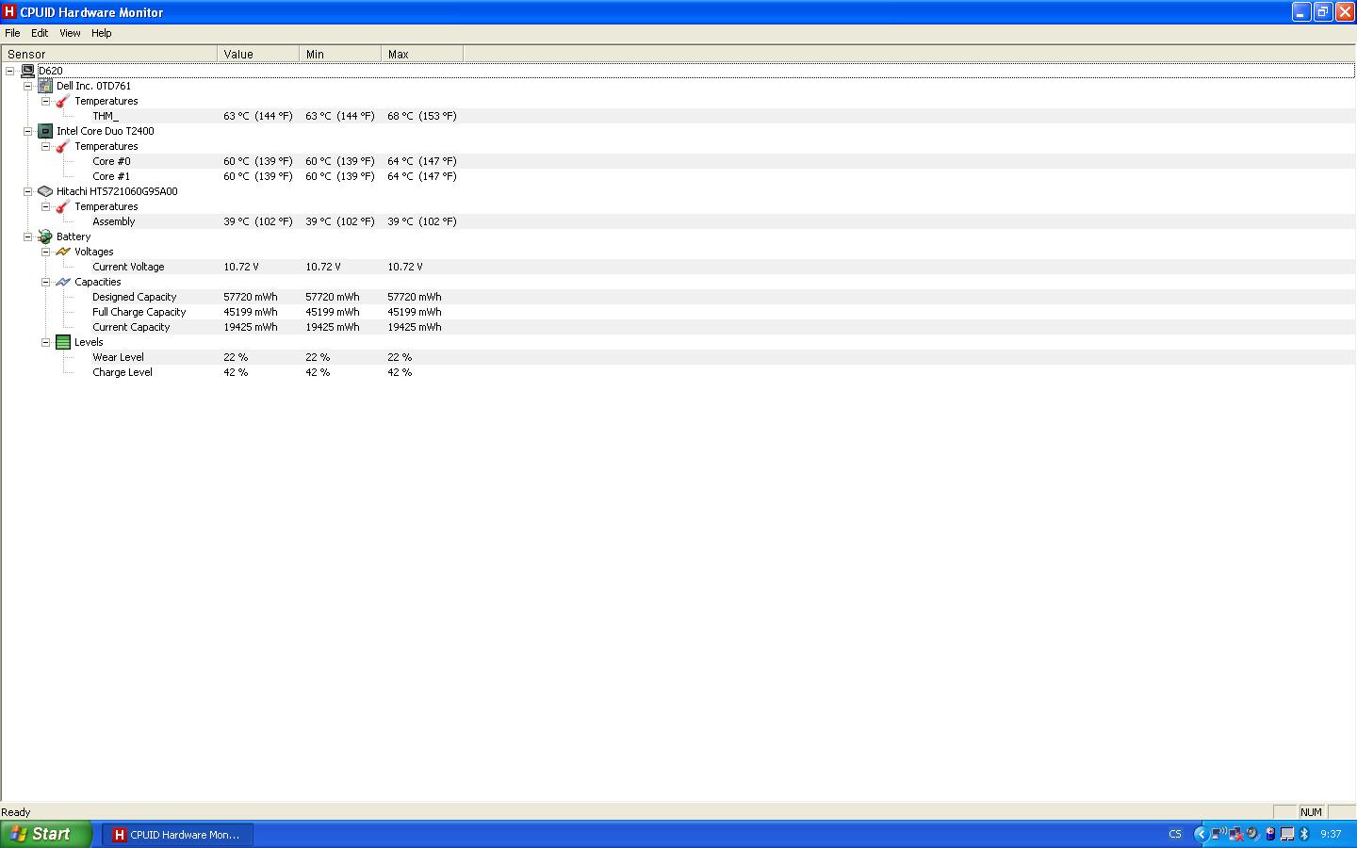Collapse the Capacities branch
The height and width of the screenshot is (848, 1357).
(x=45, y=282)
